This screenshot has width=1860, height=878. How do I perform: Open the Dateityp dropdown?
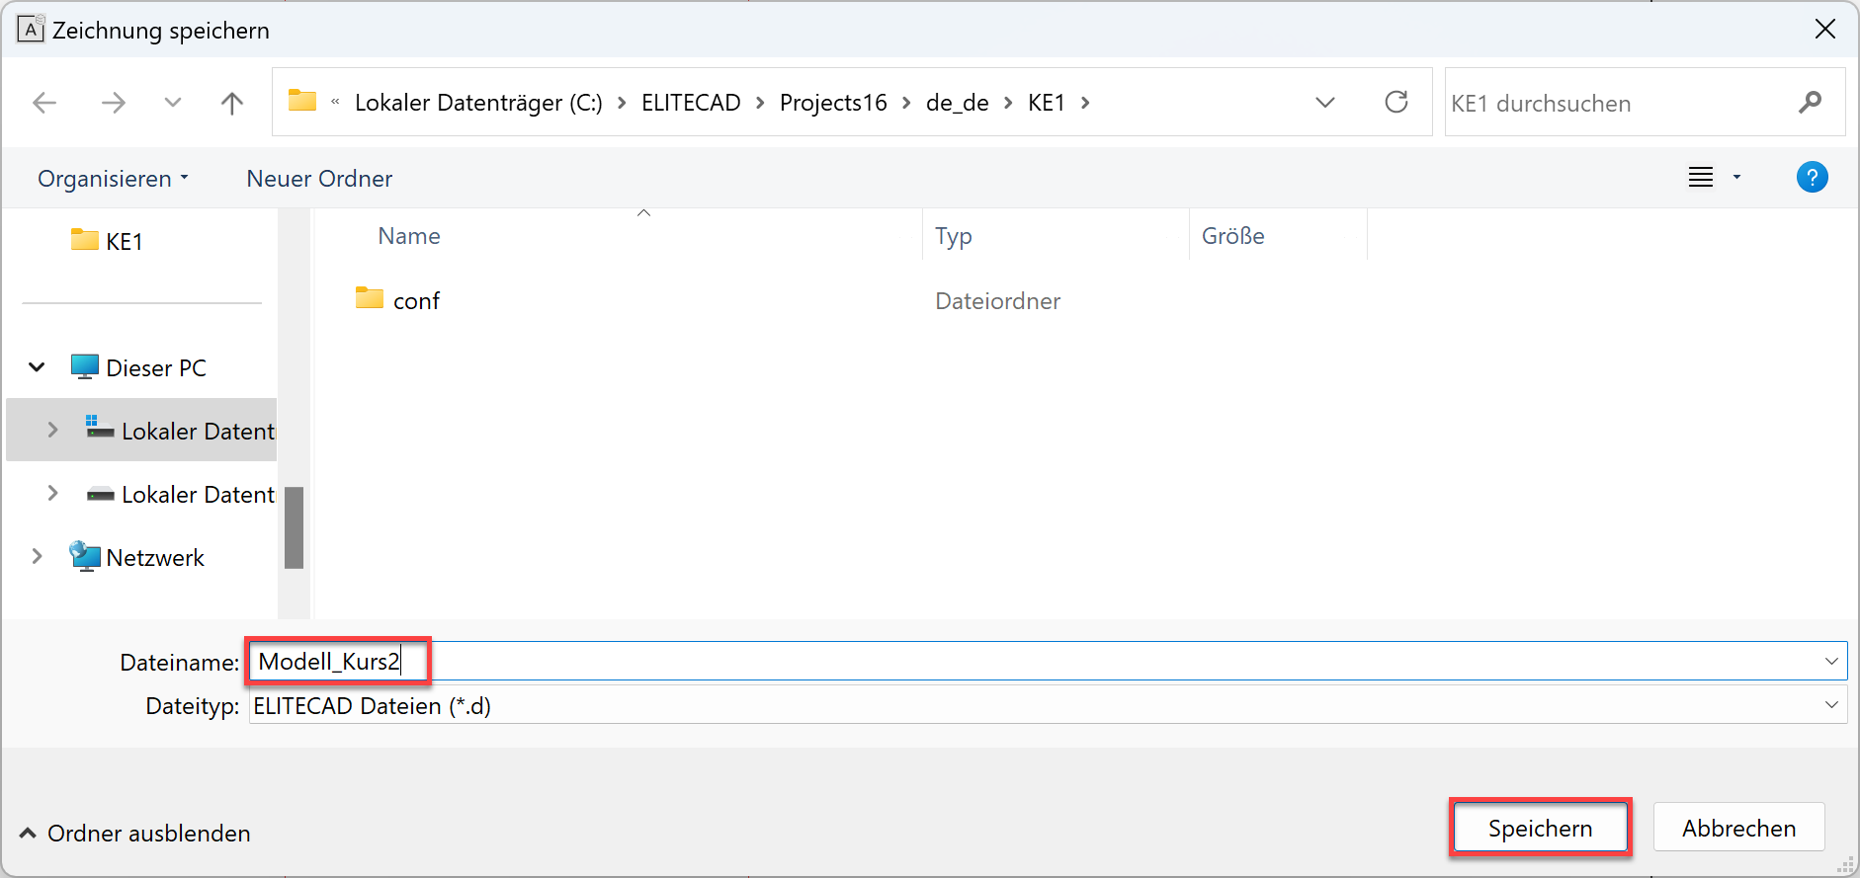coord(1830,705)
